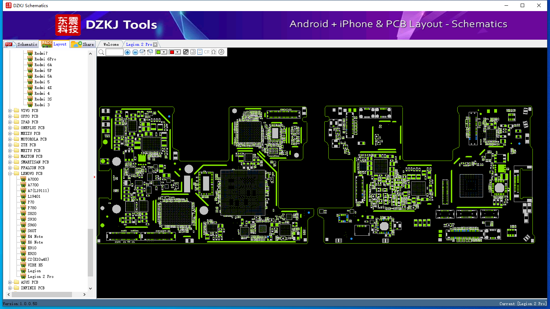Toggle the letter 'a' text display icon

pyautogui.click(x=193, y=52)
